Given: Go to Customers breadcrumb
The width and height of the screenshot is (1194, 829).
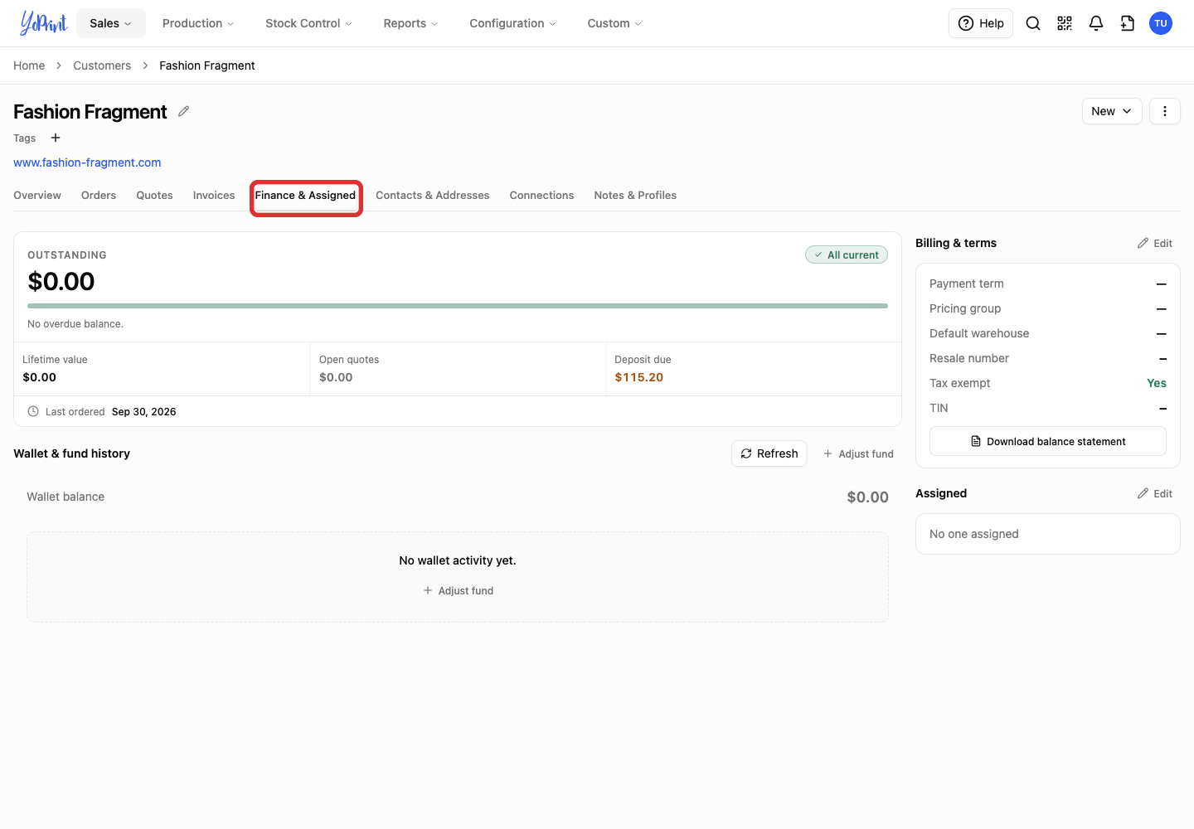Looking at the screenshot, I should click(x=102, y=65).
